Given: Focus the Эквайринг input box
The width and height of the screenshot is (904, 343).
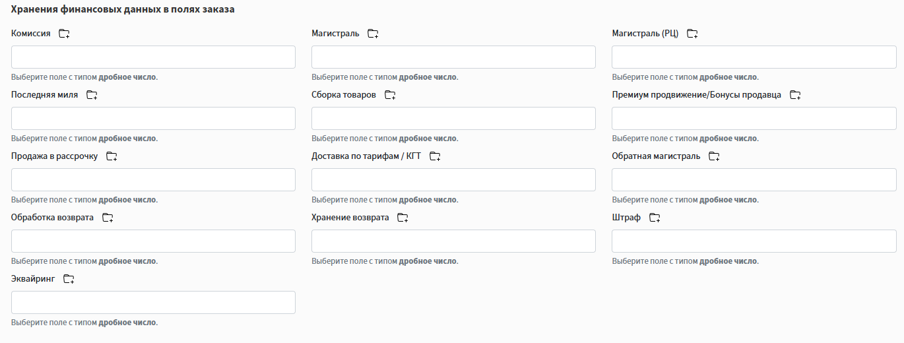Looking at the screenshot, I should coord(153,302).
